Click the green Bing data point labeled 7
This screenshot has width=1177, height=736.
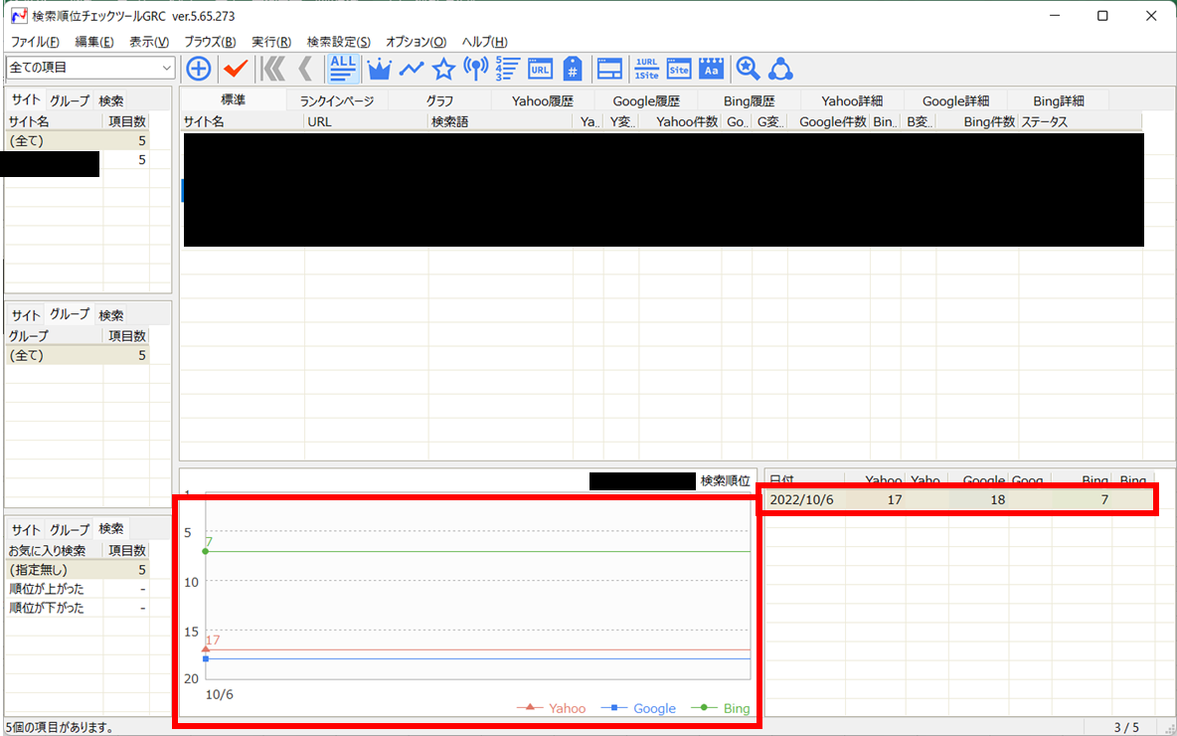tap(206, 551)
